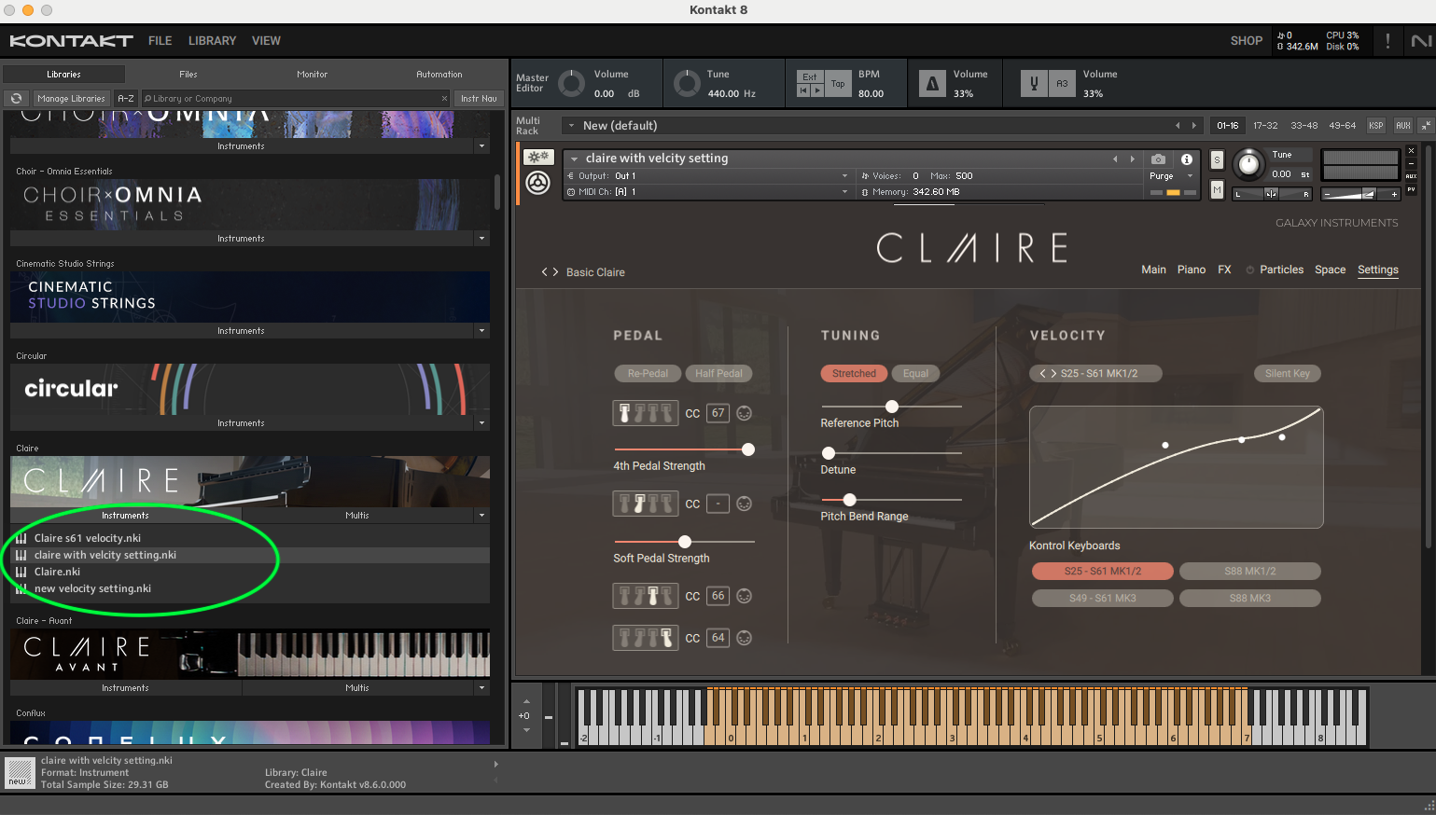
Task: Open the LIBRARY menu
Action: click(212, 41)
